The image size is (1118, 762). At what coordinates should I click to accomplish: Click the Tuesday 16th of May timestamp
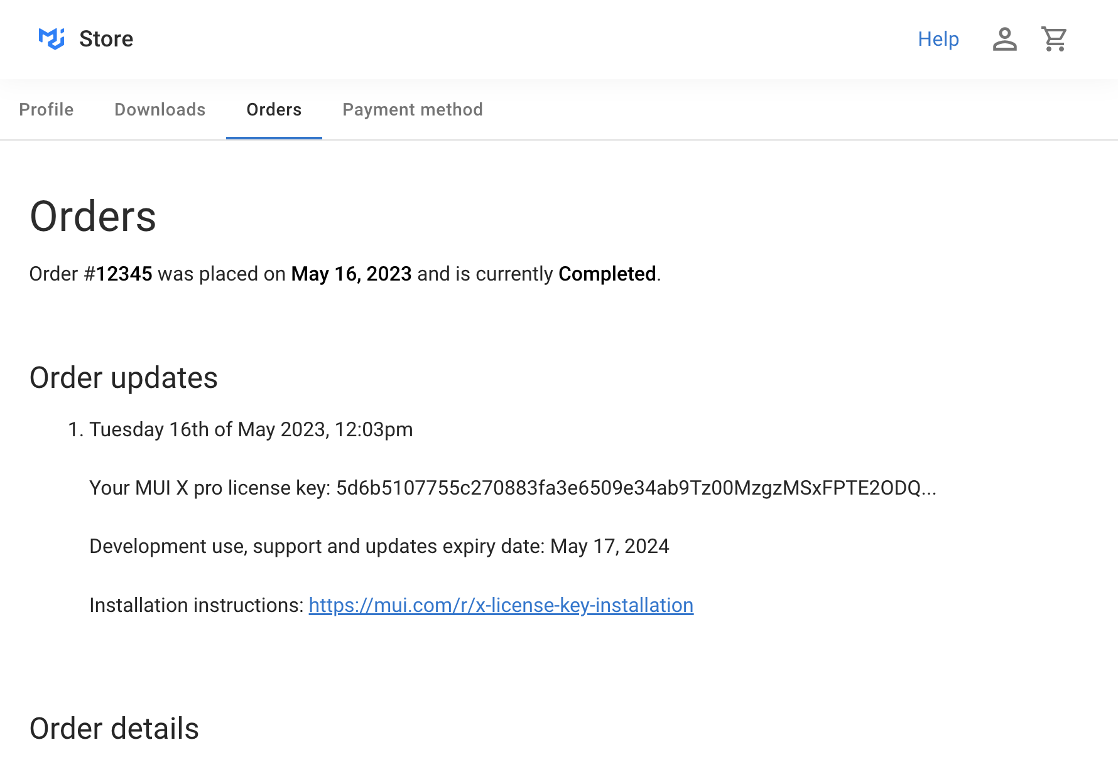tap(251, 429)
